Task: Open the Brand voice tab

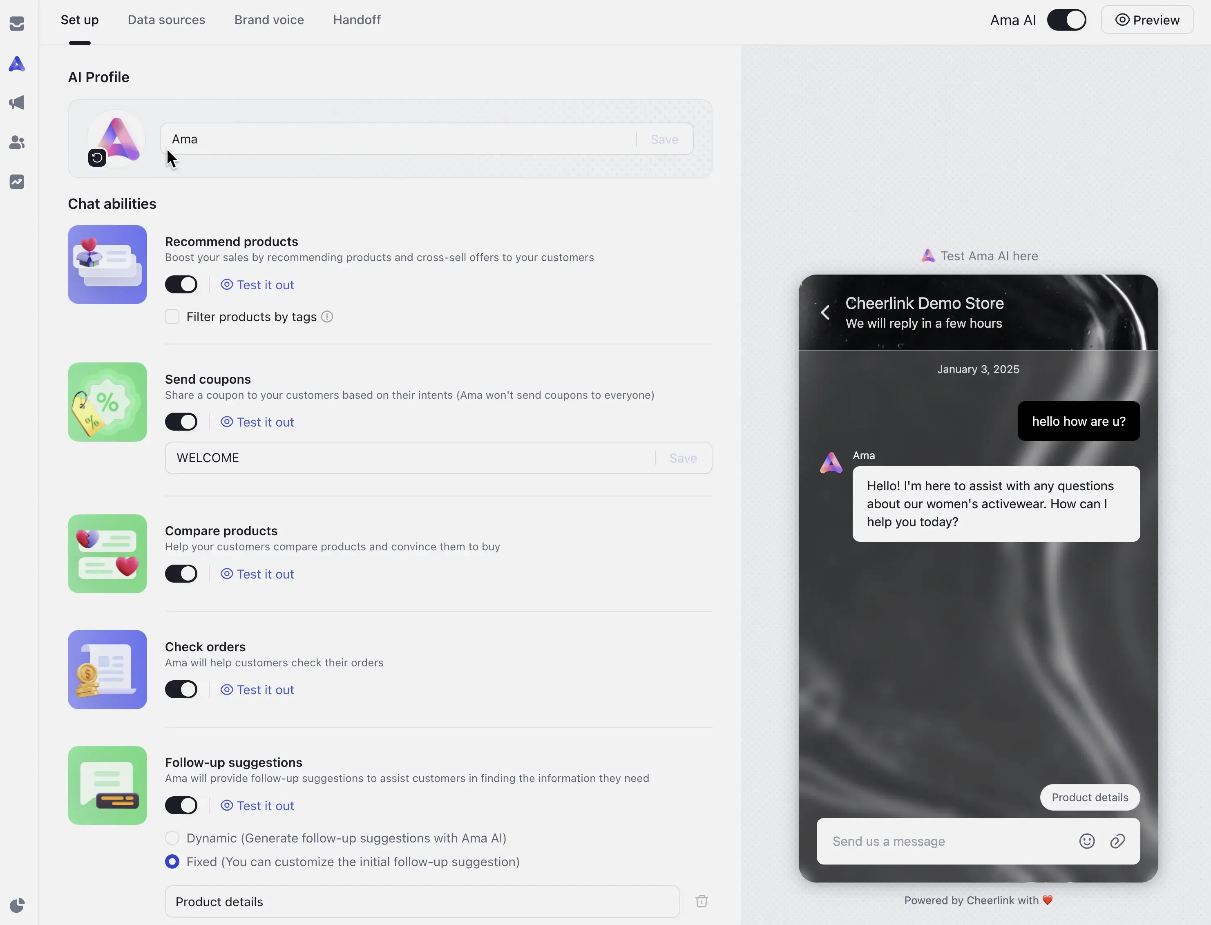Action: tap(268, 20)
